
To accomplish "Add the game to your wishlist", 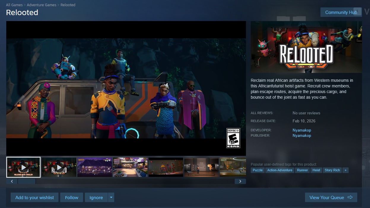I will [35, 198].
